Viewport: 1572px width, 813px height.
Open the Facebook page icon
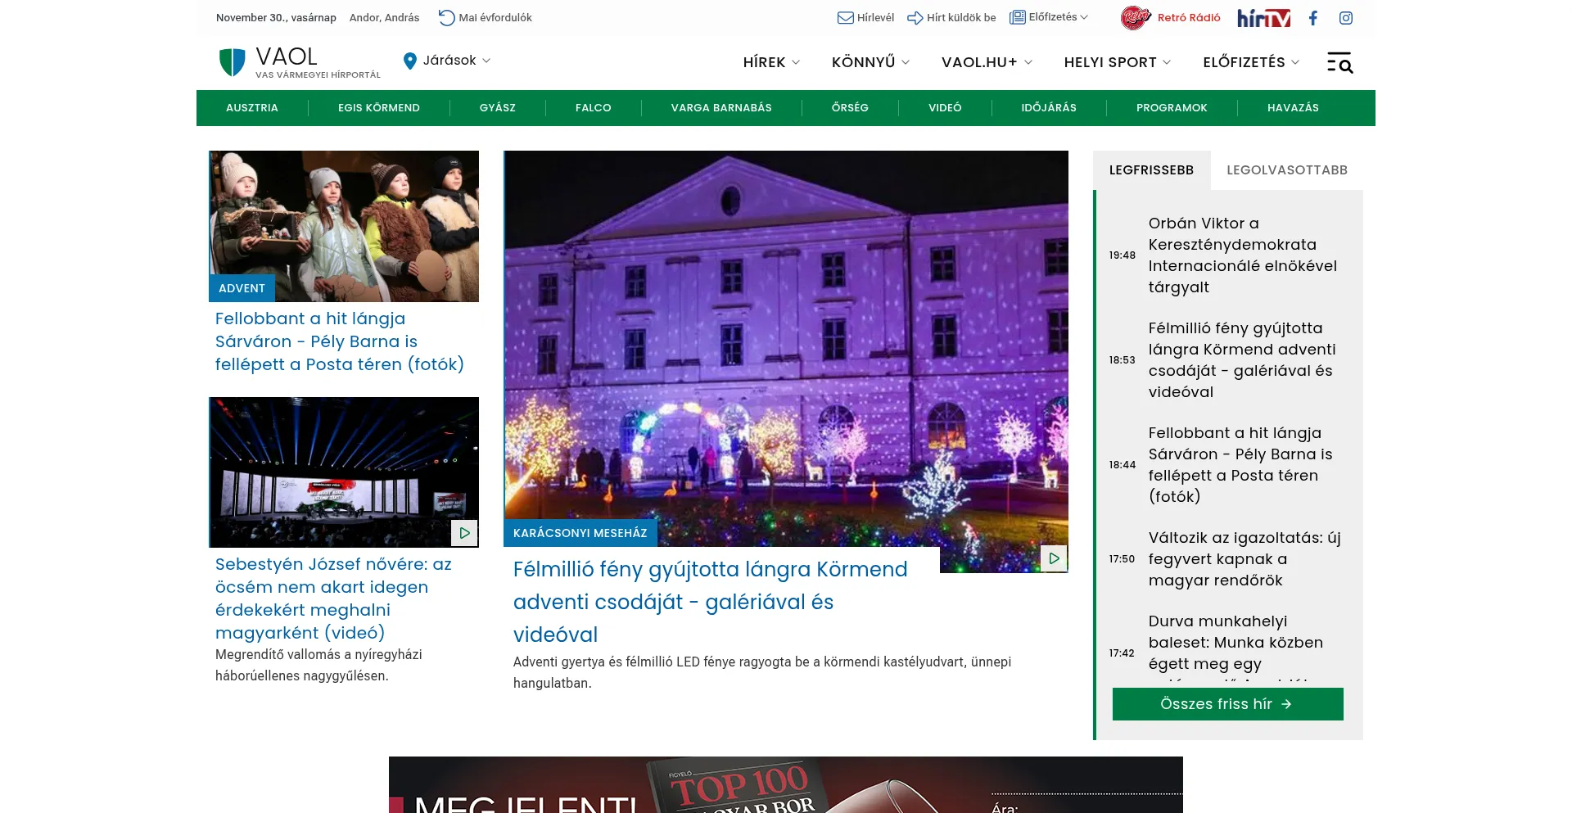(1312, 18)
